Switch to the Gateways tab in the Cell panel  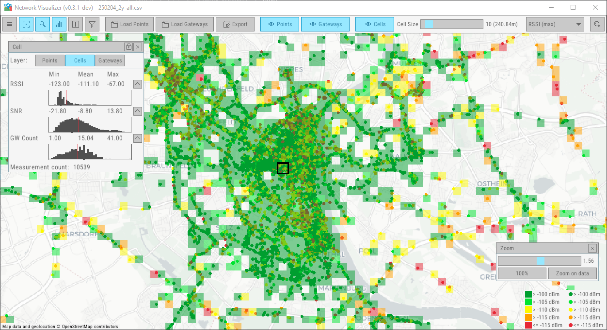click(x=110, y=60)
